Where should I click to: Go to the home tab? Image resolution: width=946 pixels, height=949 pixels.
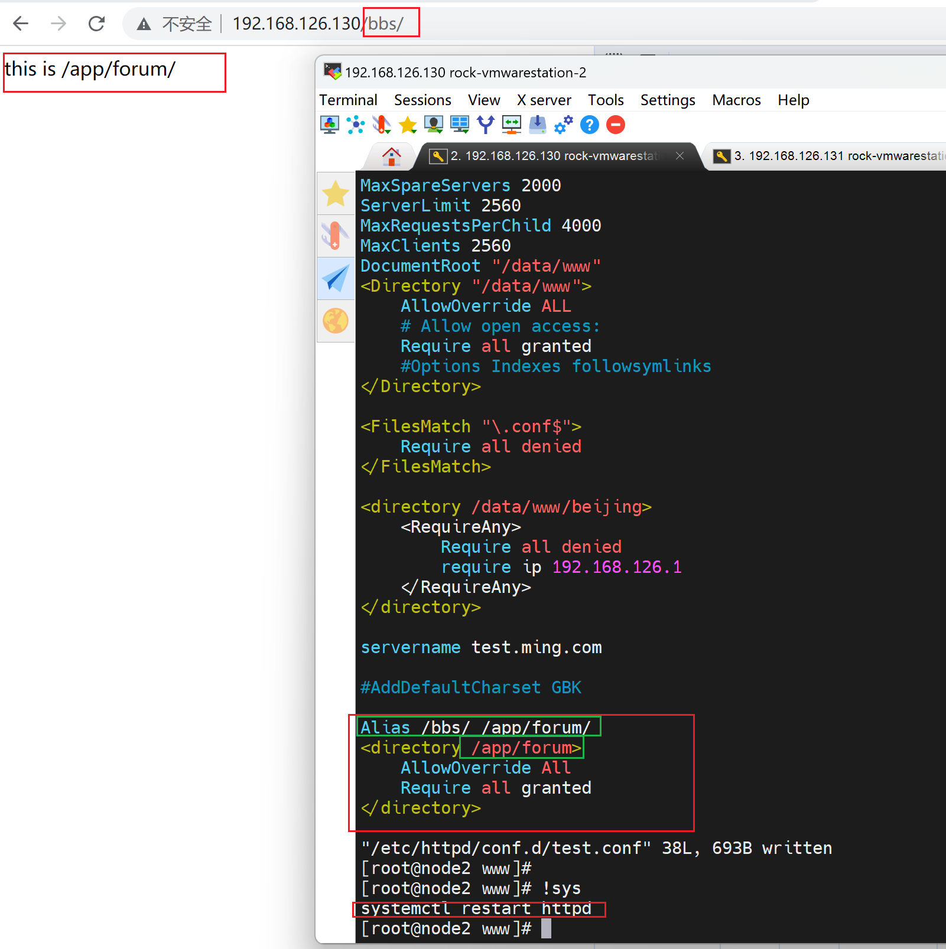(x=391, y=156)
